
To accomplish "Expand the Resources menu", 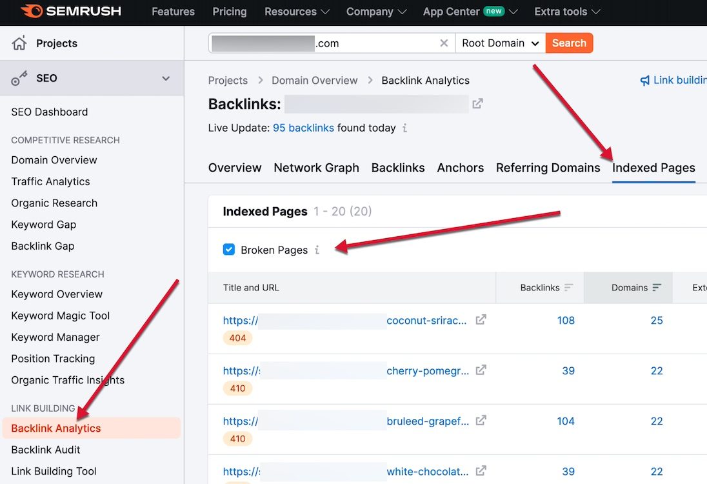I will (x=297, y=12).
